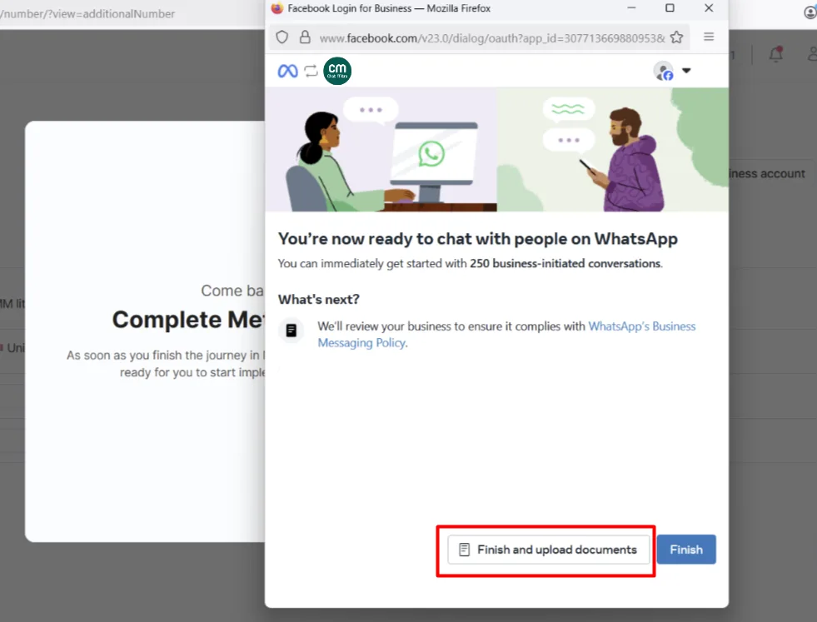Click the Meta logo icon

click(x=287, y=71)
